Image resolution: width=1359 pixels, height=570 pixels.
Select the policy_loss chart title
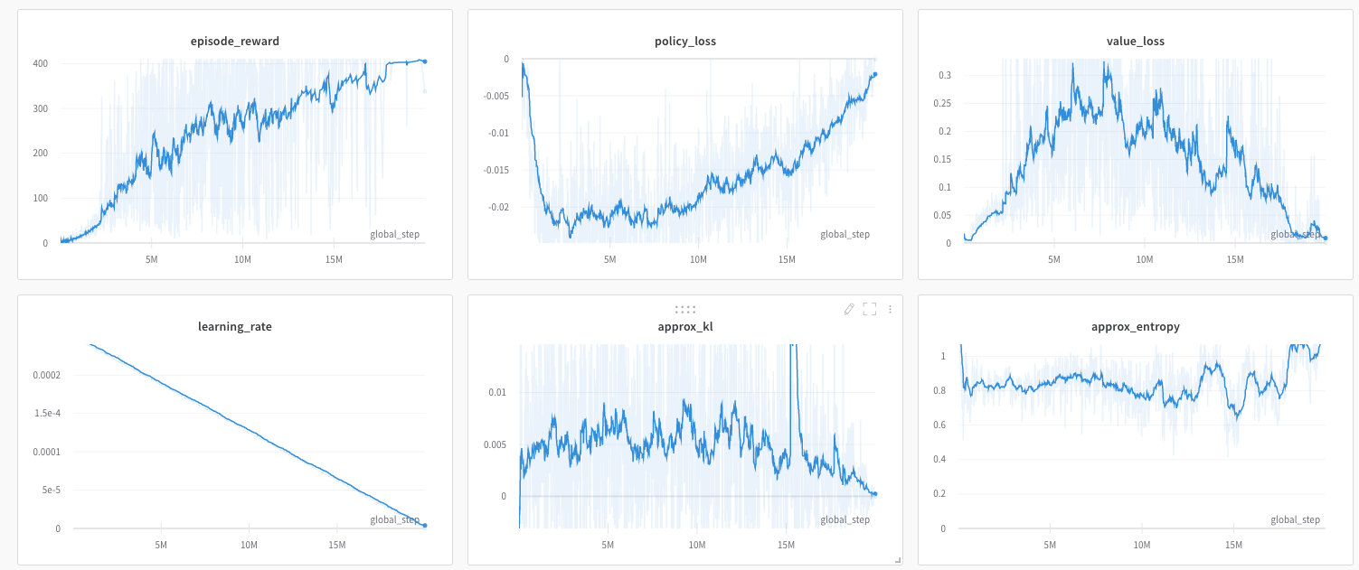[x=684, y=41]
